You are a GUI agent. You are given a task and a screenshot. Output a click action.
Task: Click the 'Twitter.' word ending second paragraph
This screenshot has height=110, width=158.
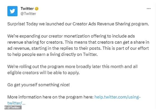90,54
